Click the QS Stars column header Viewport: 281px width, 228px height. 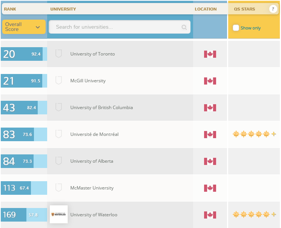pyautogui.click(x=244, y=9)
